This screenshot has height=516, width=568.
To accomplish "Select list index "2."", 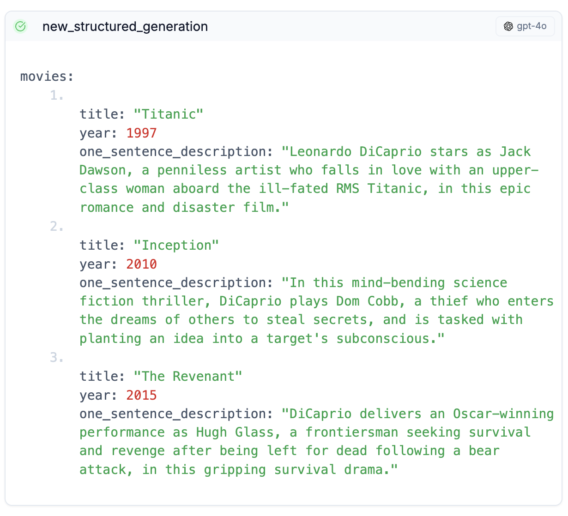I will 57,226.
